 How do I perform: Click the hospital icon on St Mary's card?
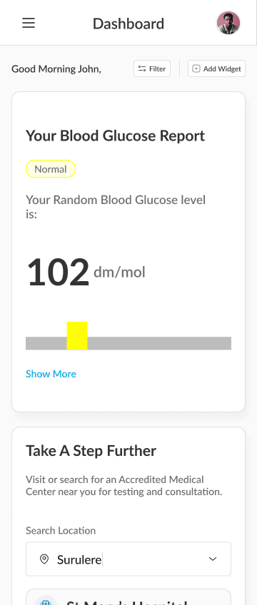click(x=46, y=601)
